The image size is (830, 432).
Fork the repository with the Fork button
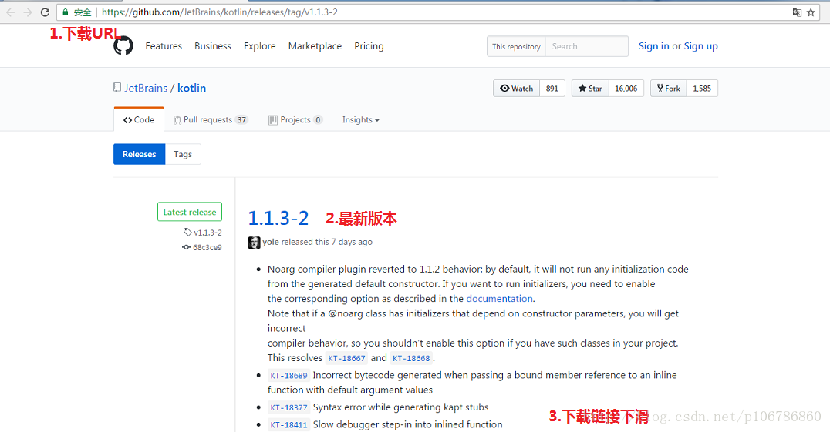[x=669, y=89]
